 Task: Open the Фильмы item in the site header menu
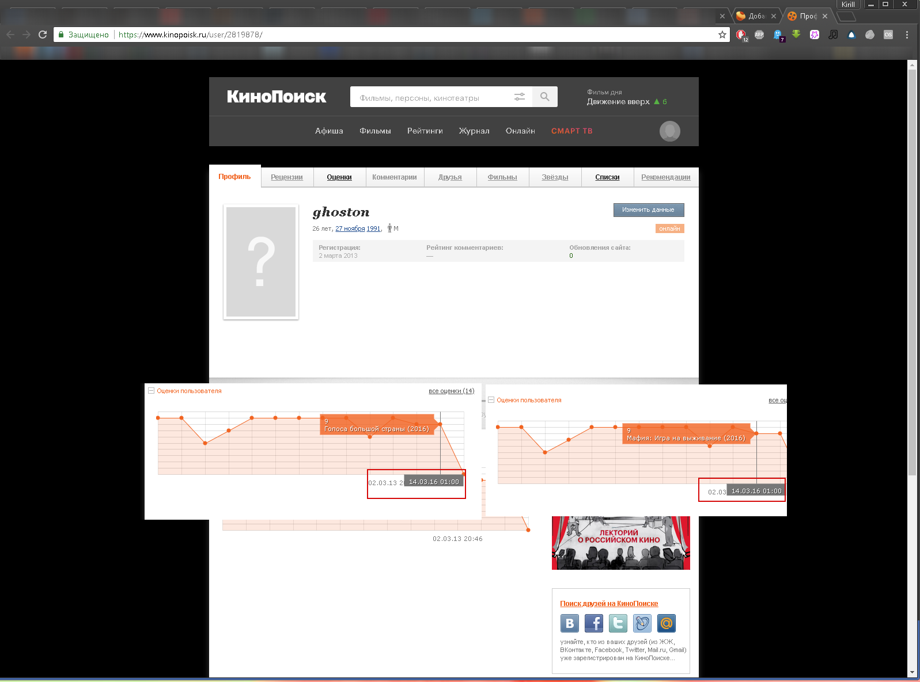pos(375,131)
